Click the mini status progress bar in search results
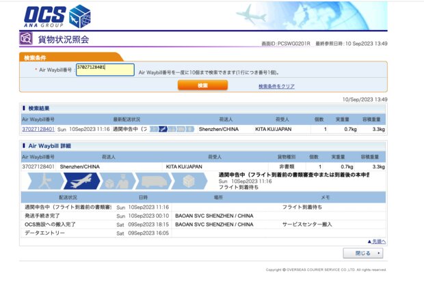Screen dimensions: 424x305 [x=172, y=129]
